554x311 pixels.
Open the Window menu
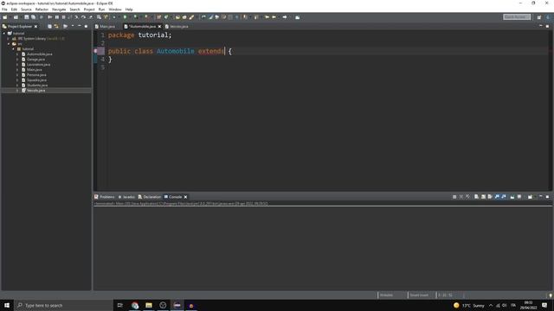[x=115, y=10]
